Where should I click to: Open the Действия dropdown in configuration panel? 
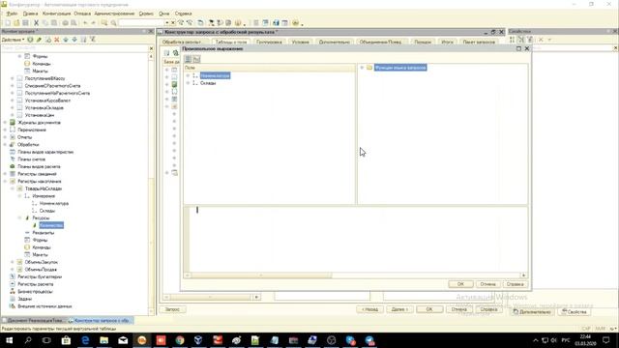point(13,40)
